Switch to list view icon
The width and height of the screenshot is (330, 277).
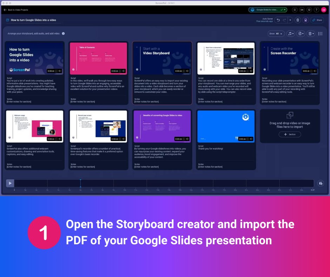click(x=320, y=33)
